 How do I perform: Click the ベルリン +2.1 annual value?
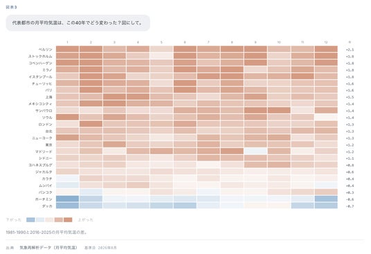click(350, 50)
